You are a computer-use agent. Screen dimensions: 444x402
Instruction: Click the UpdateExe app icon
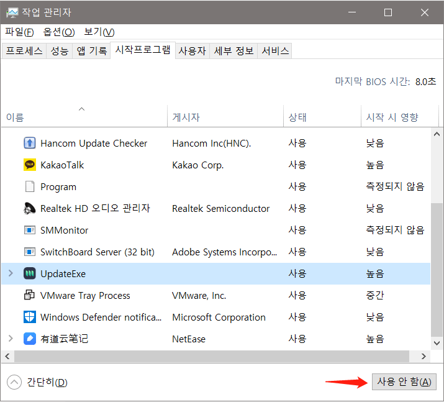(30, 274)
